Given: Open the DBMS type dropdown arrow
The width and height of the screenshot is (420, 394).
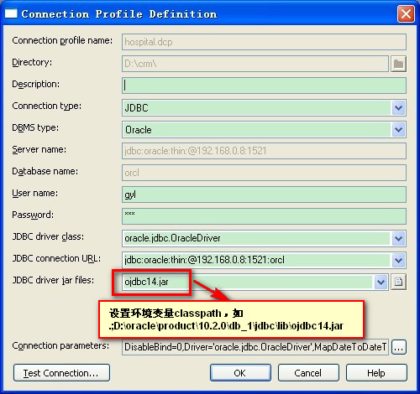Looking at the screenshot, I should (x=398, y=130).
